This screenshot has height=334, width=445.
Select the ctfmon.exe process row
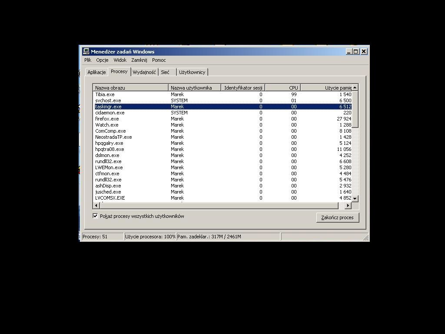click(223, 174)
